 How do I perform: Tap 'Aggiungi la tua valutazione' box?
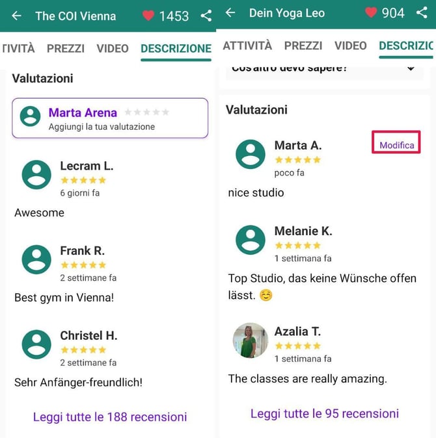click(110, 118)
